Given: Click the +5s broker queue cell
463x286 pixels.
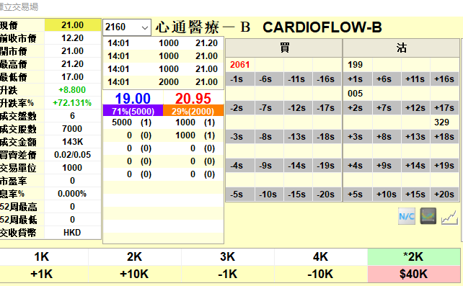Looking at the screenshot, I should pyautogui.click(x=357, y=195).
